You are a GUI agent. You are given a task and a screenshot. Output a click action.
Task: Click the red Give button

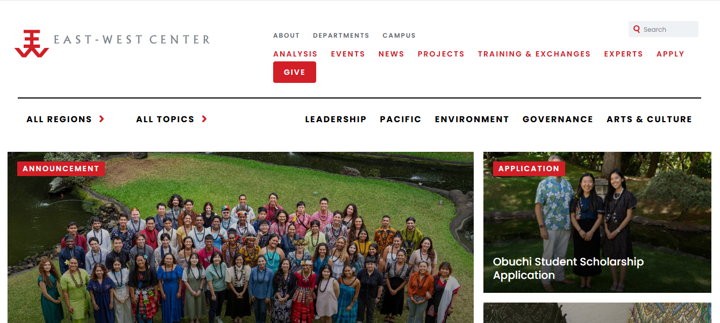[295, 72]
